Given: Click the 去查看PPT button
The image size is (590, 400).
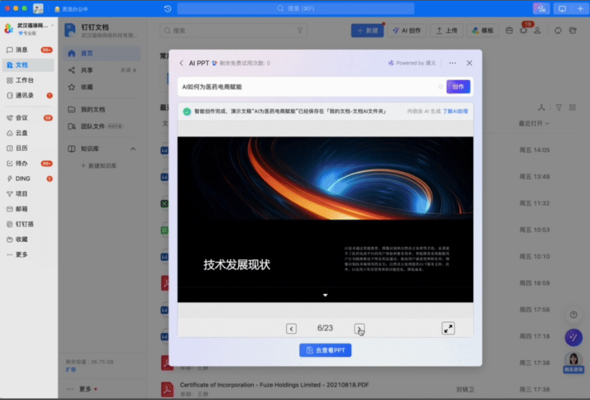Looking at the screenshot, I should [x=325, y=351].
